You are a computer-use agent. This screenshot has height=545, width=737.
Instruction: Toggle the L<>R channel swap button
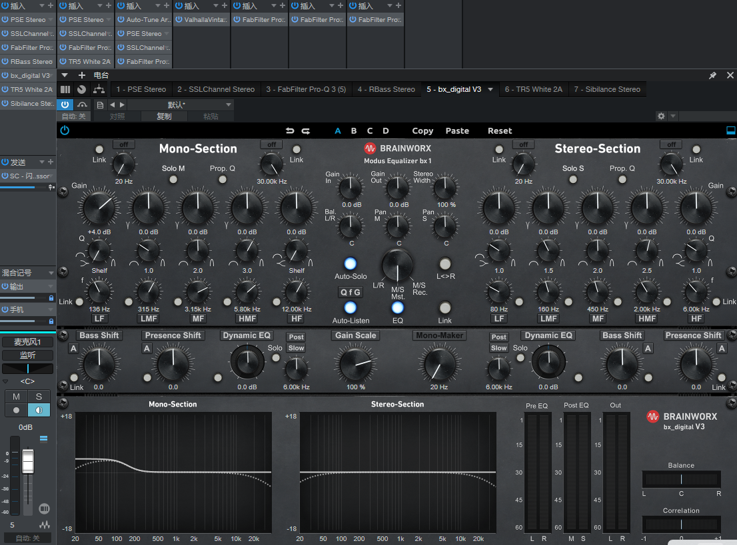click(x=444, y=264)
